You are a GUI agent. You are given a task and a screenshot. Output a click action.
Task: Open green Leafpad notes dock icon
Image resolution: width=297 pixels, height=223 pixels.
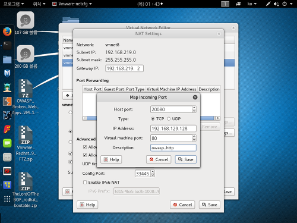point(7,143)
